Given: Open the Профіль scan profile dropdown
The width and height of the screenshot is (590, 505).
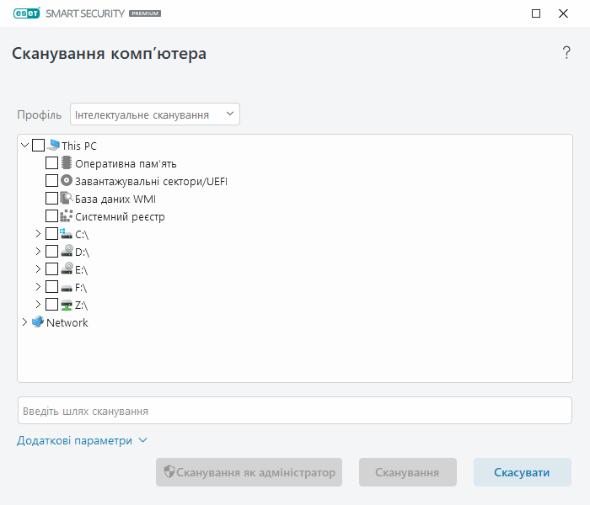Looking at the screenshot, I should pyautogui.click(x=155, y=114).
